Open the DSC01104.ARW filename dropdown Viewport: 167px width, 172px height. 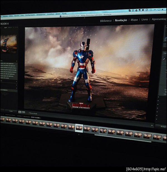[x=36, y=118]
